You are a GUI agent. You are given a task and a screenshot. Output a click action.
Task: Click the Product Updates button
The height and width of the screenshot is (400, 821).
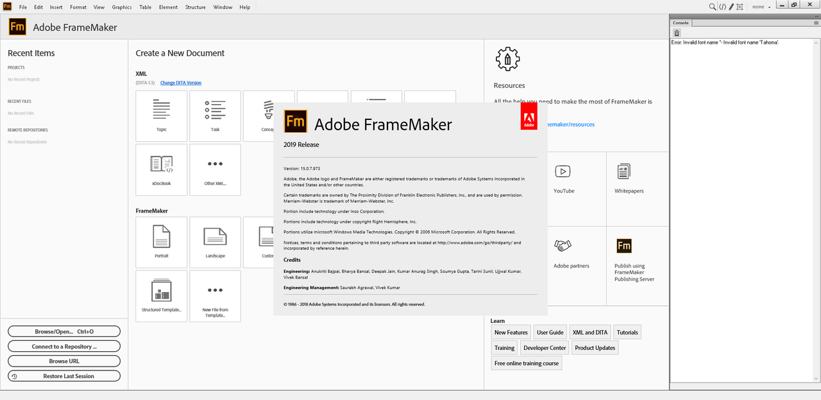[x=595, y=348]
